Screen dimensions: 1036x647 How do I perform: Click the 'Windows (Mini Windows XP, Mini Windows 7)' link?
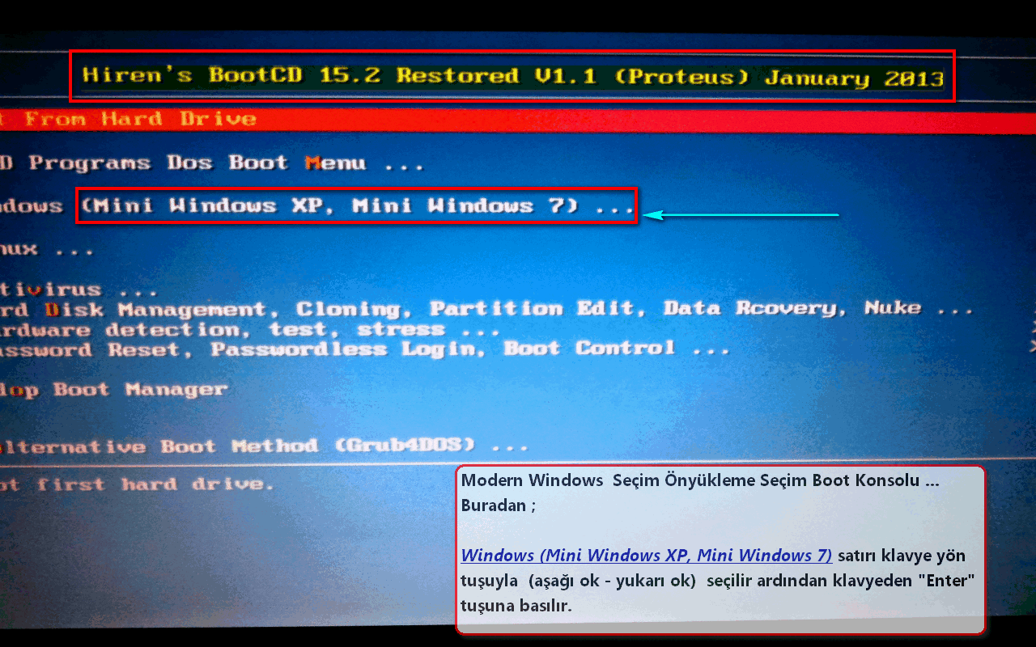(647, 556)
